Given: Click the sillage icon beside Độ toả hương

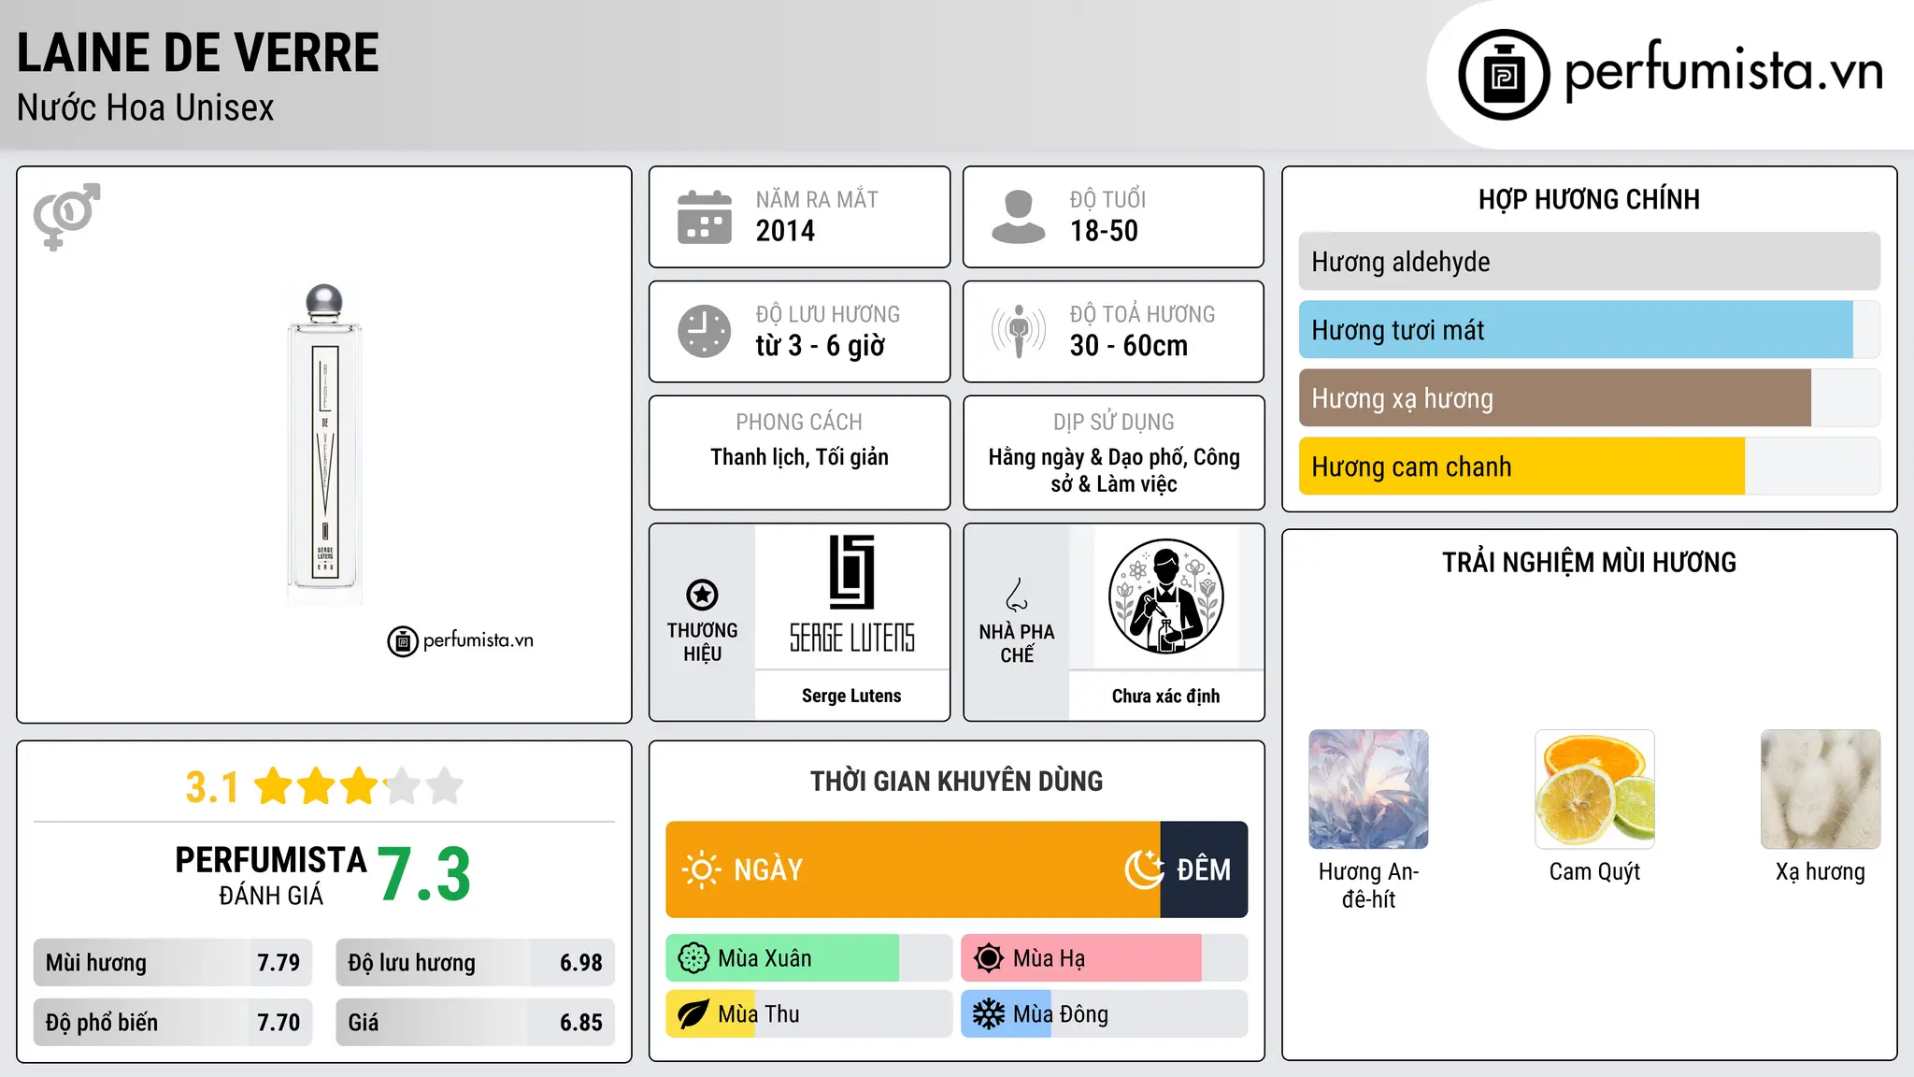Looking at the screenshot, I should (x=1019, y=331).
